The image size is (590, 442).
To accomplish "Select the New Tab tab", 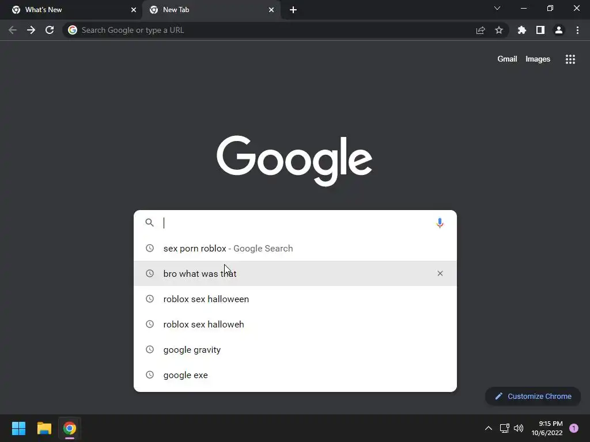I will (x=211, y=10).
